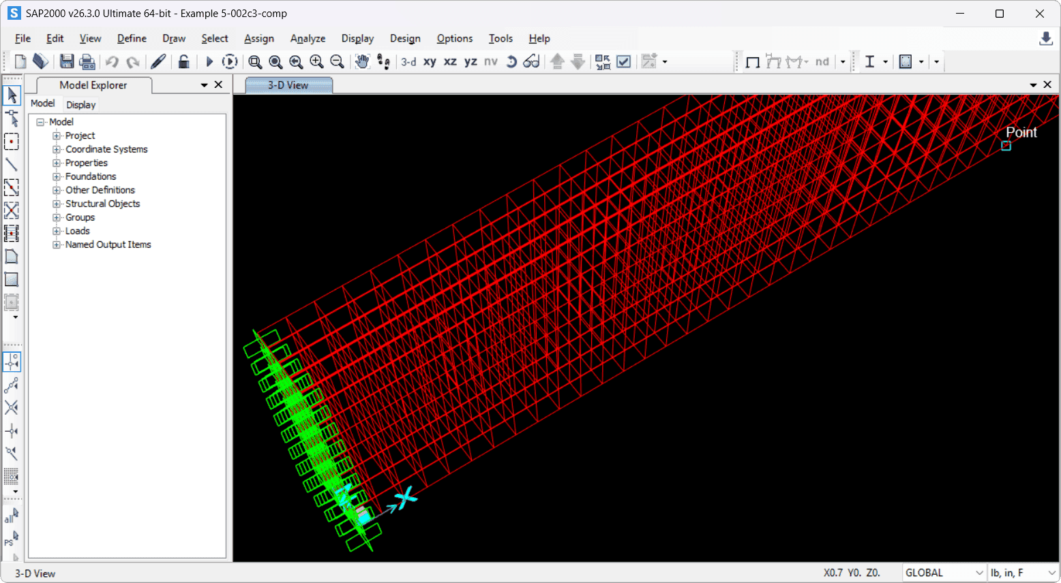The image size is (1061, 583).
Task: Select the Draw Special Joint tool
Action: (x=12, y=142)
